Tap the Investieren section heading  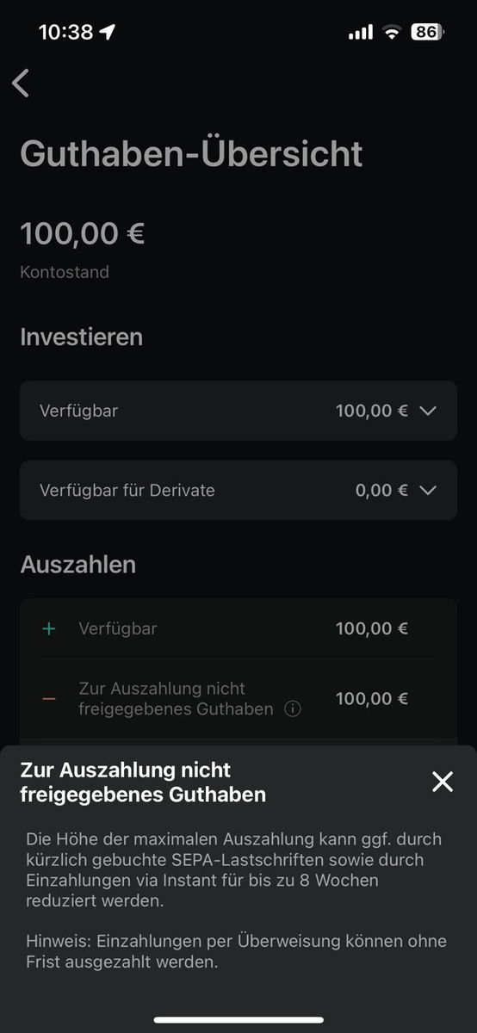pos(81,337)
